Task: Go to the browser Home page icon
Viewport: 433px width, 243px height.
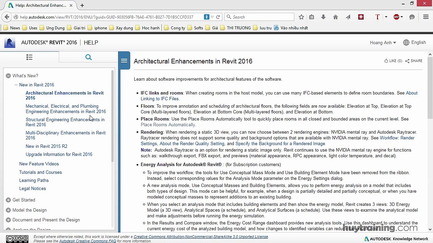Action: (336, 17)
